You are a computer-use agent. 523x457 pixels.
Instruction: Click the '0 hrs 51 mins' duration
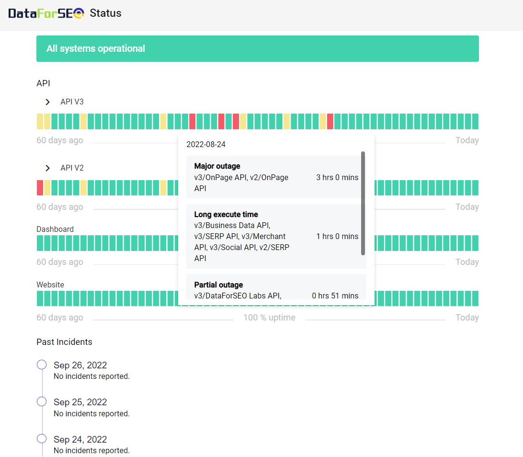(x=335, y=296)
